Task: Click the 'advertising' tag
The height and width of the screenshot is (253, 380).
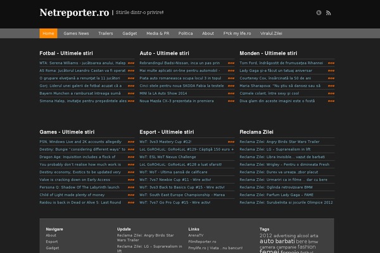Action: click(284, 236)
